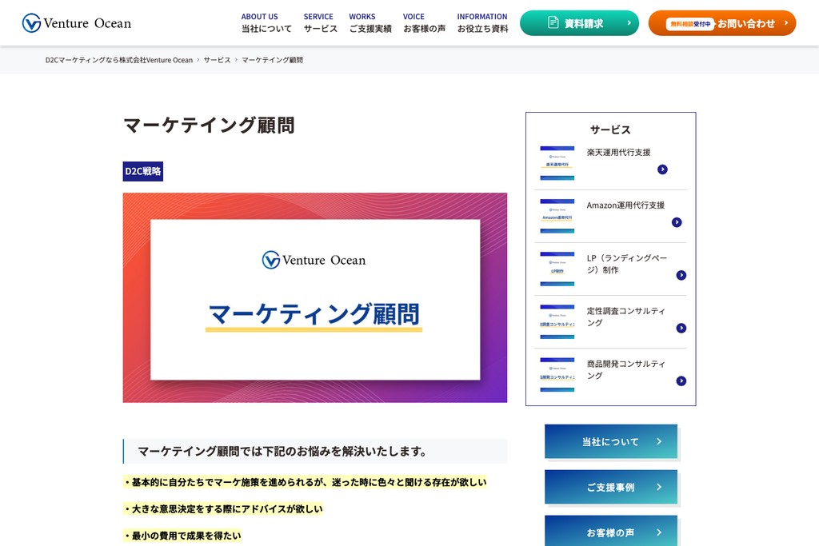Click the D2C戦略 tag

click(x=143, y=171)
